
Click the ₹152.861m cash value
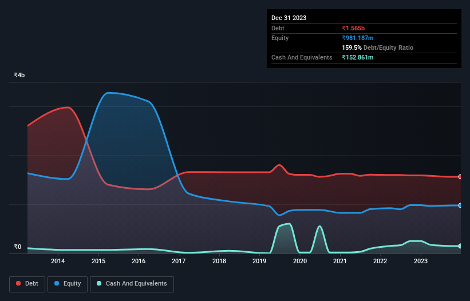coord(358,57)
